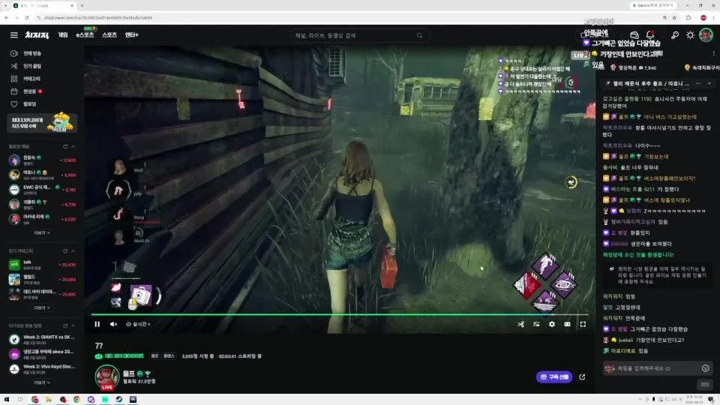720x405 pixels.
Task: Click the chat send button
Action: pyautogui.click(x=705, y=384)
